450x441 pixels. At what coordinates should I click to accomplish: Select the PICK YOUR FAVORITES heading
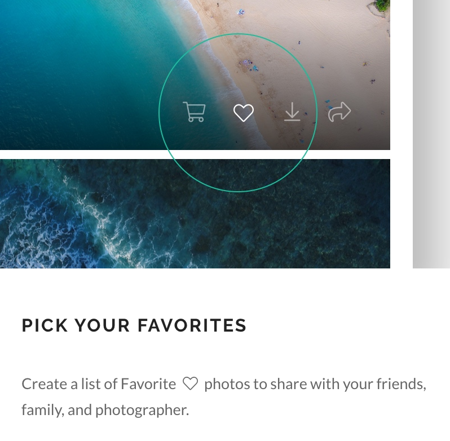134,325
